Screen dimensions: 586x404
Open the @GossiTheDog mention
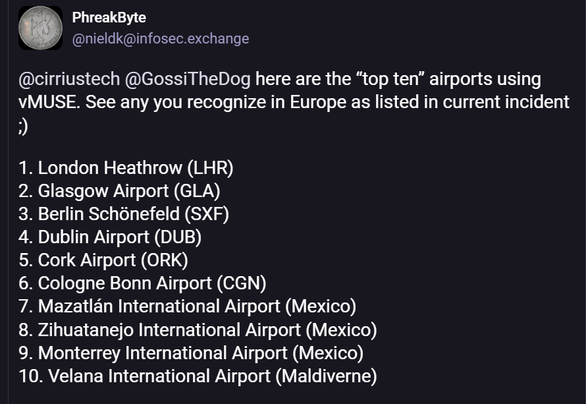click(x=188, y=79)
